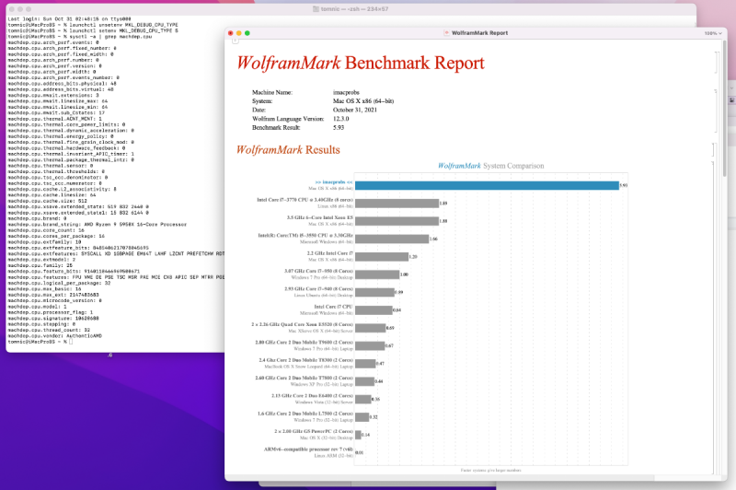Click the Terminal core_count: 16 line
This screenshot has height=490, width=736.
[46, 230]
